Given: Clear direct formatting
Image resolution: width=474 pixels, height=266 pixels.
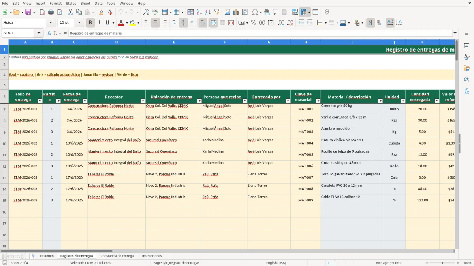Looking at the screenshot, I should click(x=110, y=12).
